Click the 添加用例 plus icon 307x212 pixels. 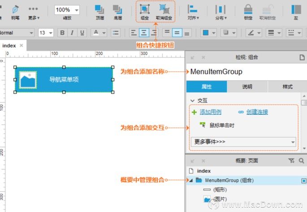click(x=194, y=112)
